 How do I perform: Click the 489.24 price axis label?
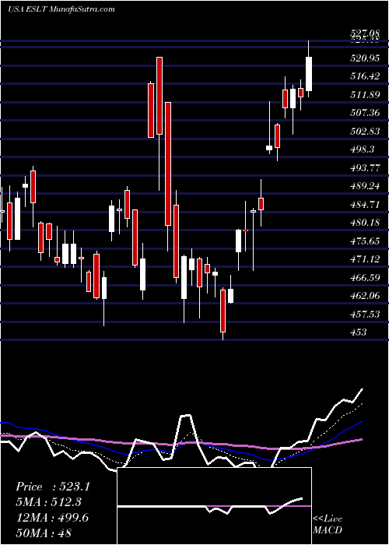coord(365,186)
